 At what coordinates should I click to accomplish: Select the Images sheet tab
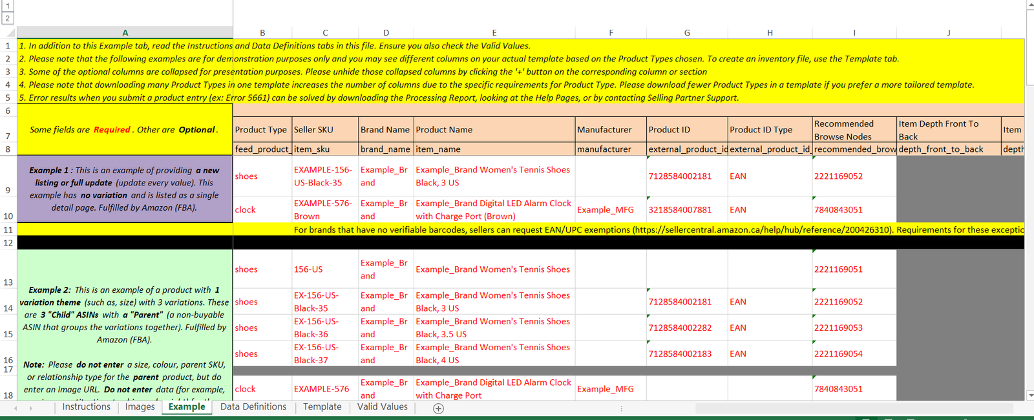[x=140, y=407]
